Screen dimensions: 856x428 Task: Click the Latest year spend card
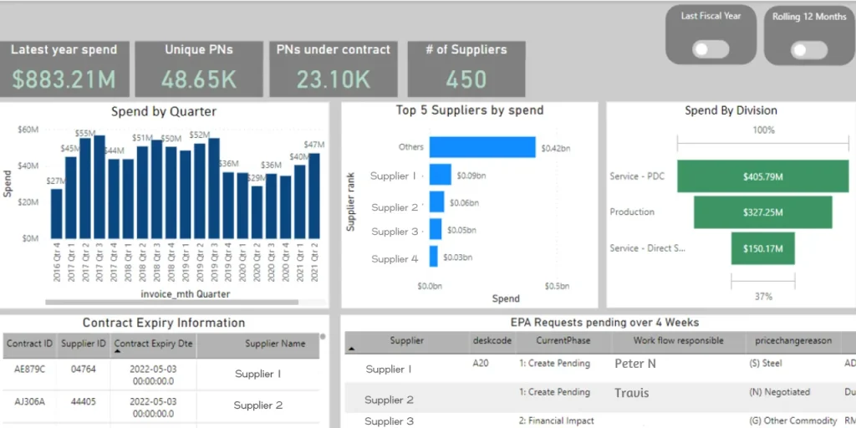[64, 69]
